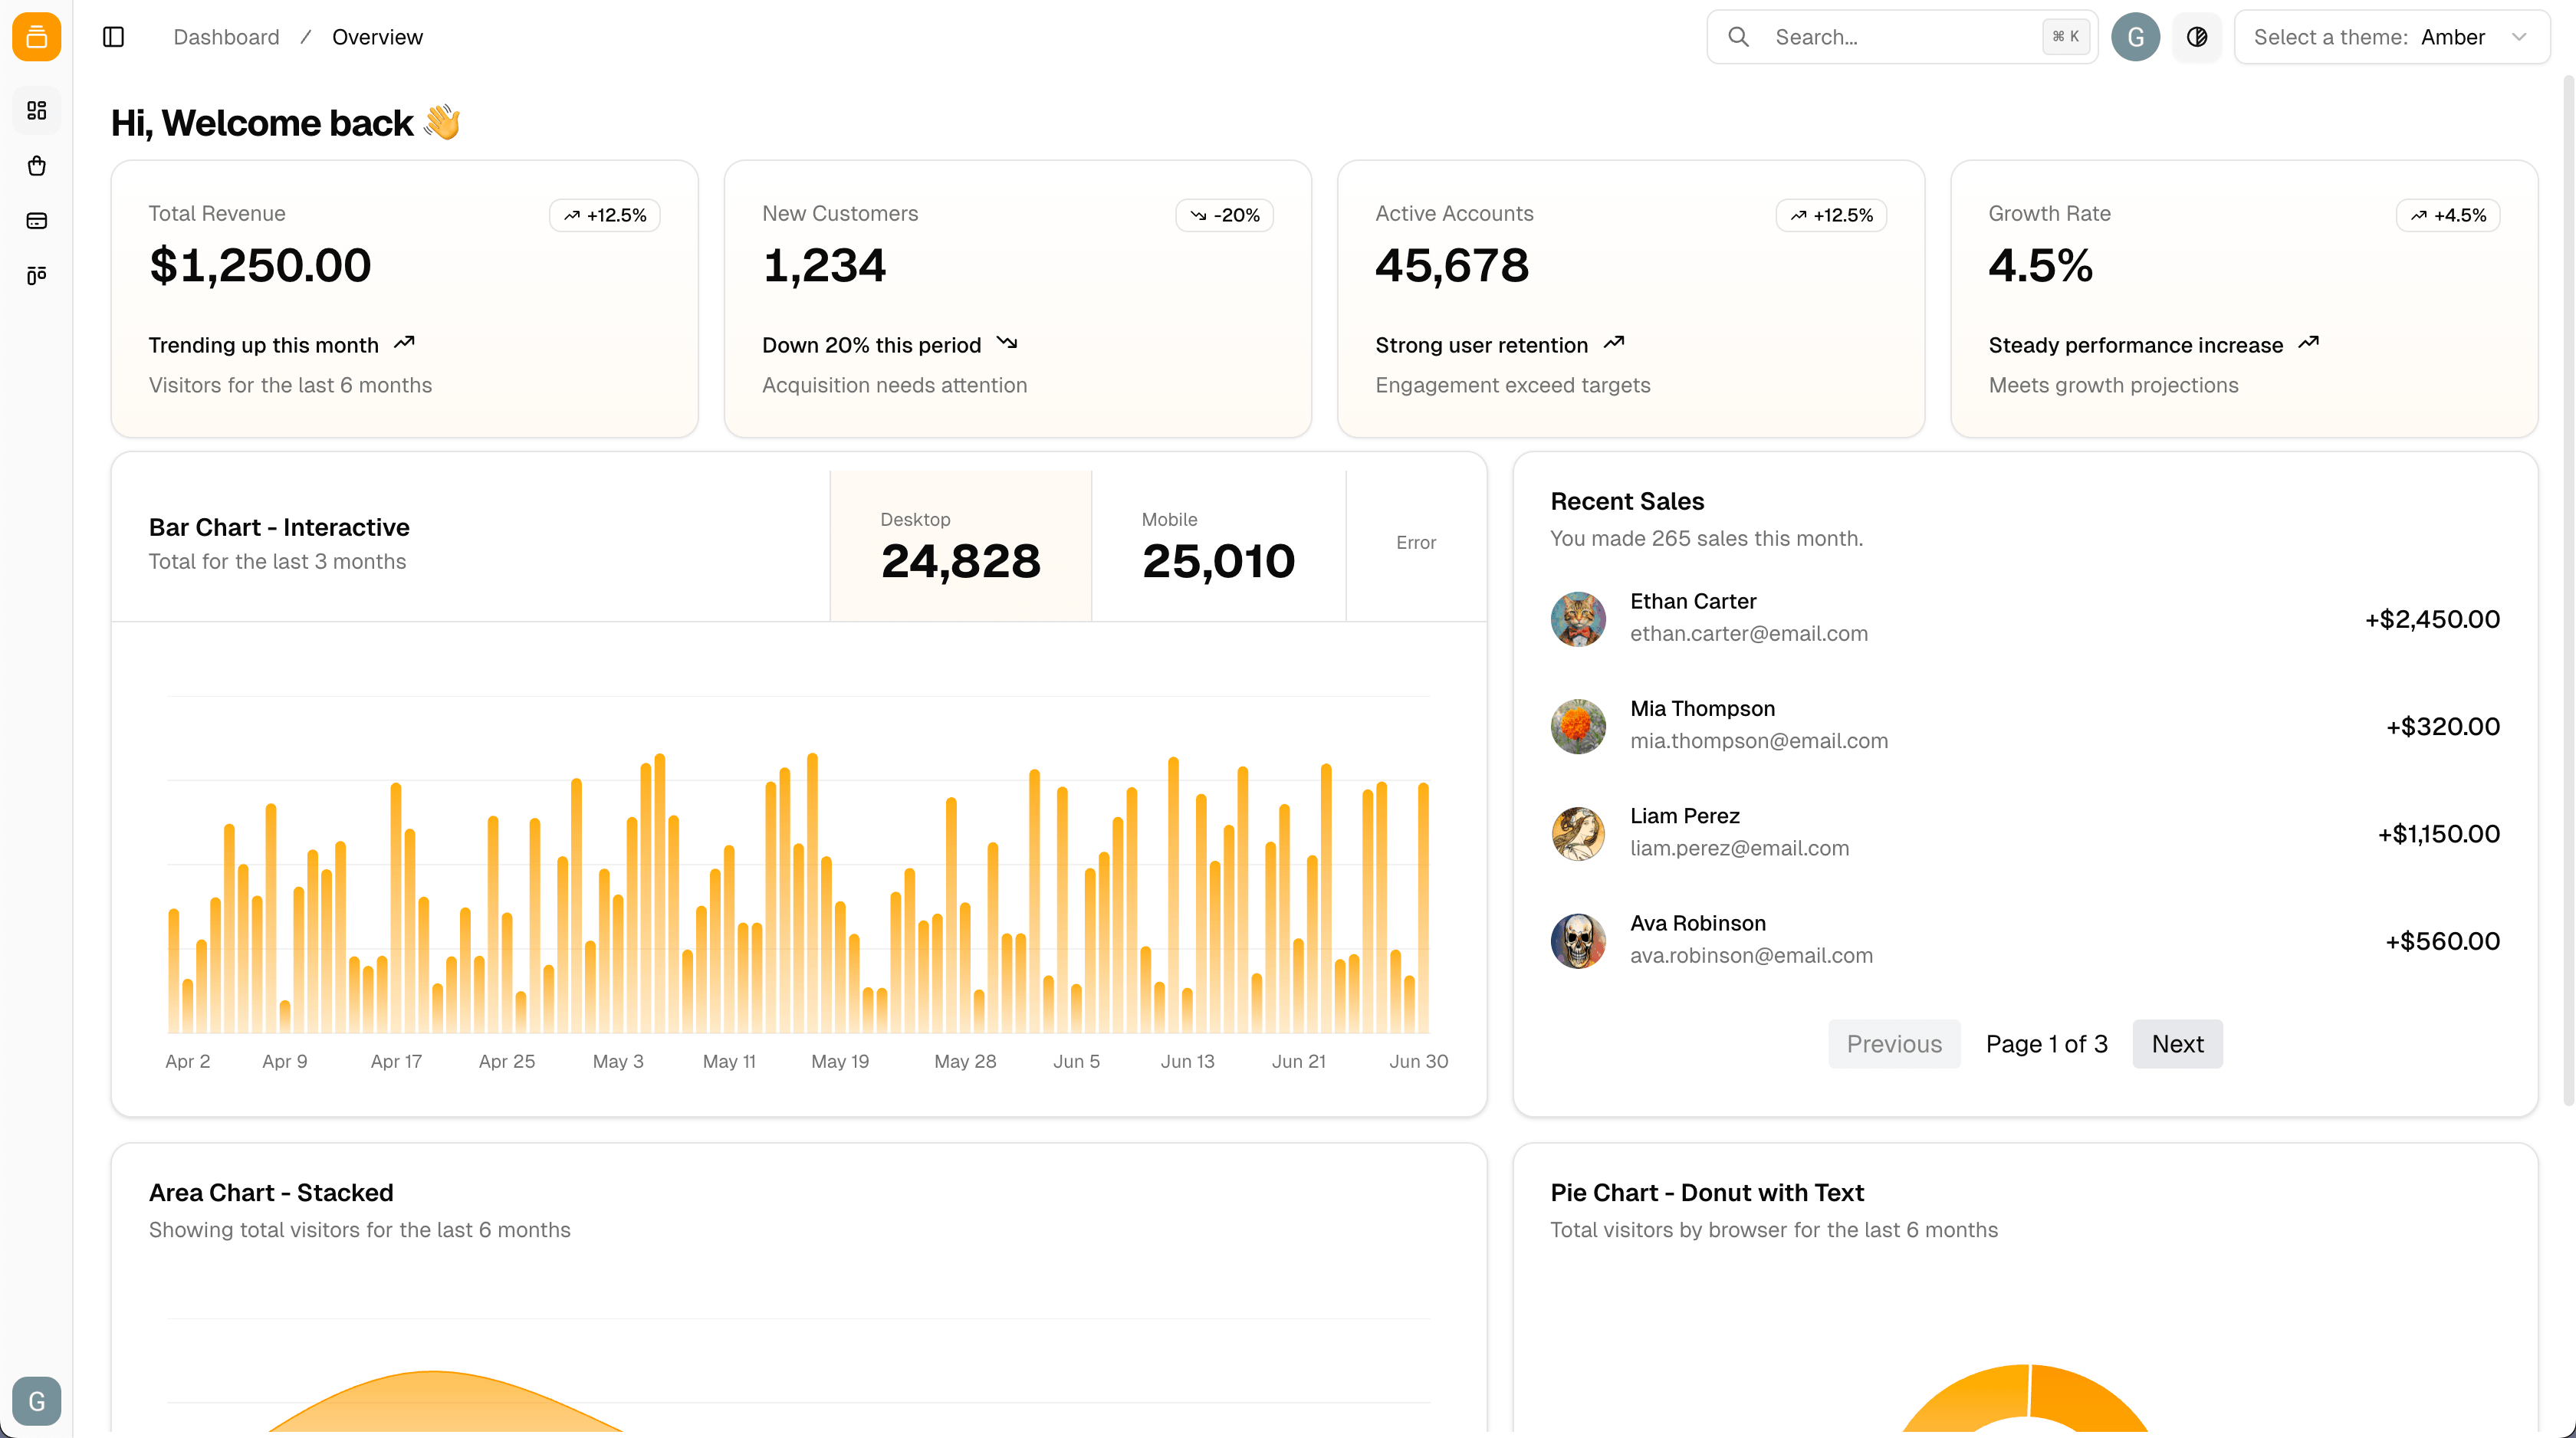2576x1438 pixels.
Task: Toggle dark/light mode with contrast icon
Action: point(2197,37)
